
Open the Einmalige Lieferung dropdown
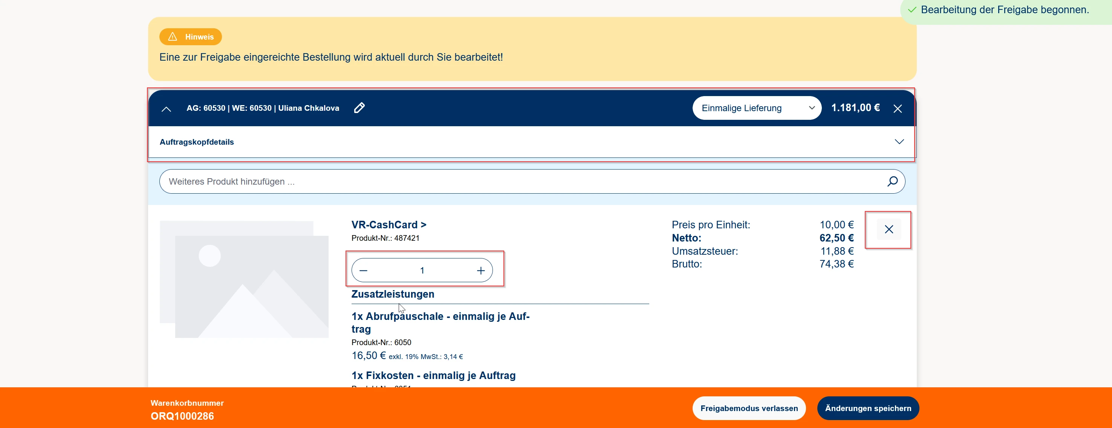tap(756, 108)
